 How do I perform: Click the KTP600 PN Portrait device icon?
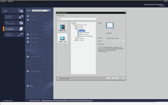(x=78, y=32)
